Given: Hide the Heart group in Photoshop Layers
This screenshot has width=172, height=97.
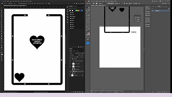Looking at the screenshot, I should click(x=70, y=73).
